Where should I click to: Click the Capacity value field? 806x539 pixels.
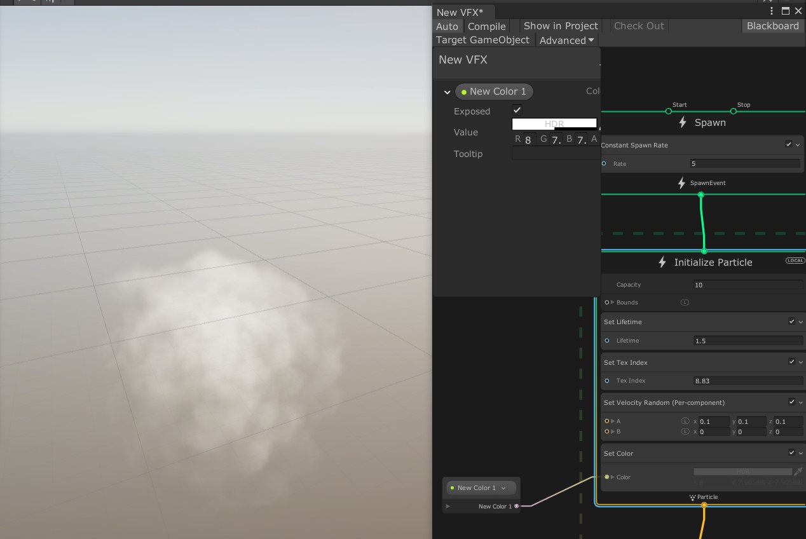pyautogui.click(x=748, y=285)
